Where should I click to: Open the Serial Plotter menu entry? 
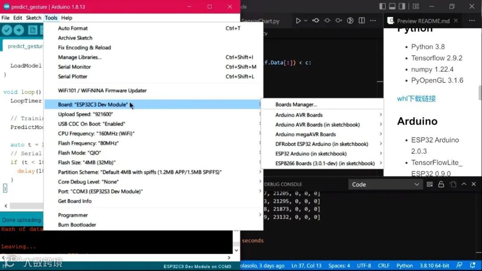coord(154,76)
